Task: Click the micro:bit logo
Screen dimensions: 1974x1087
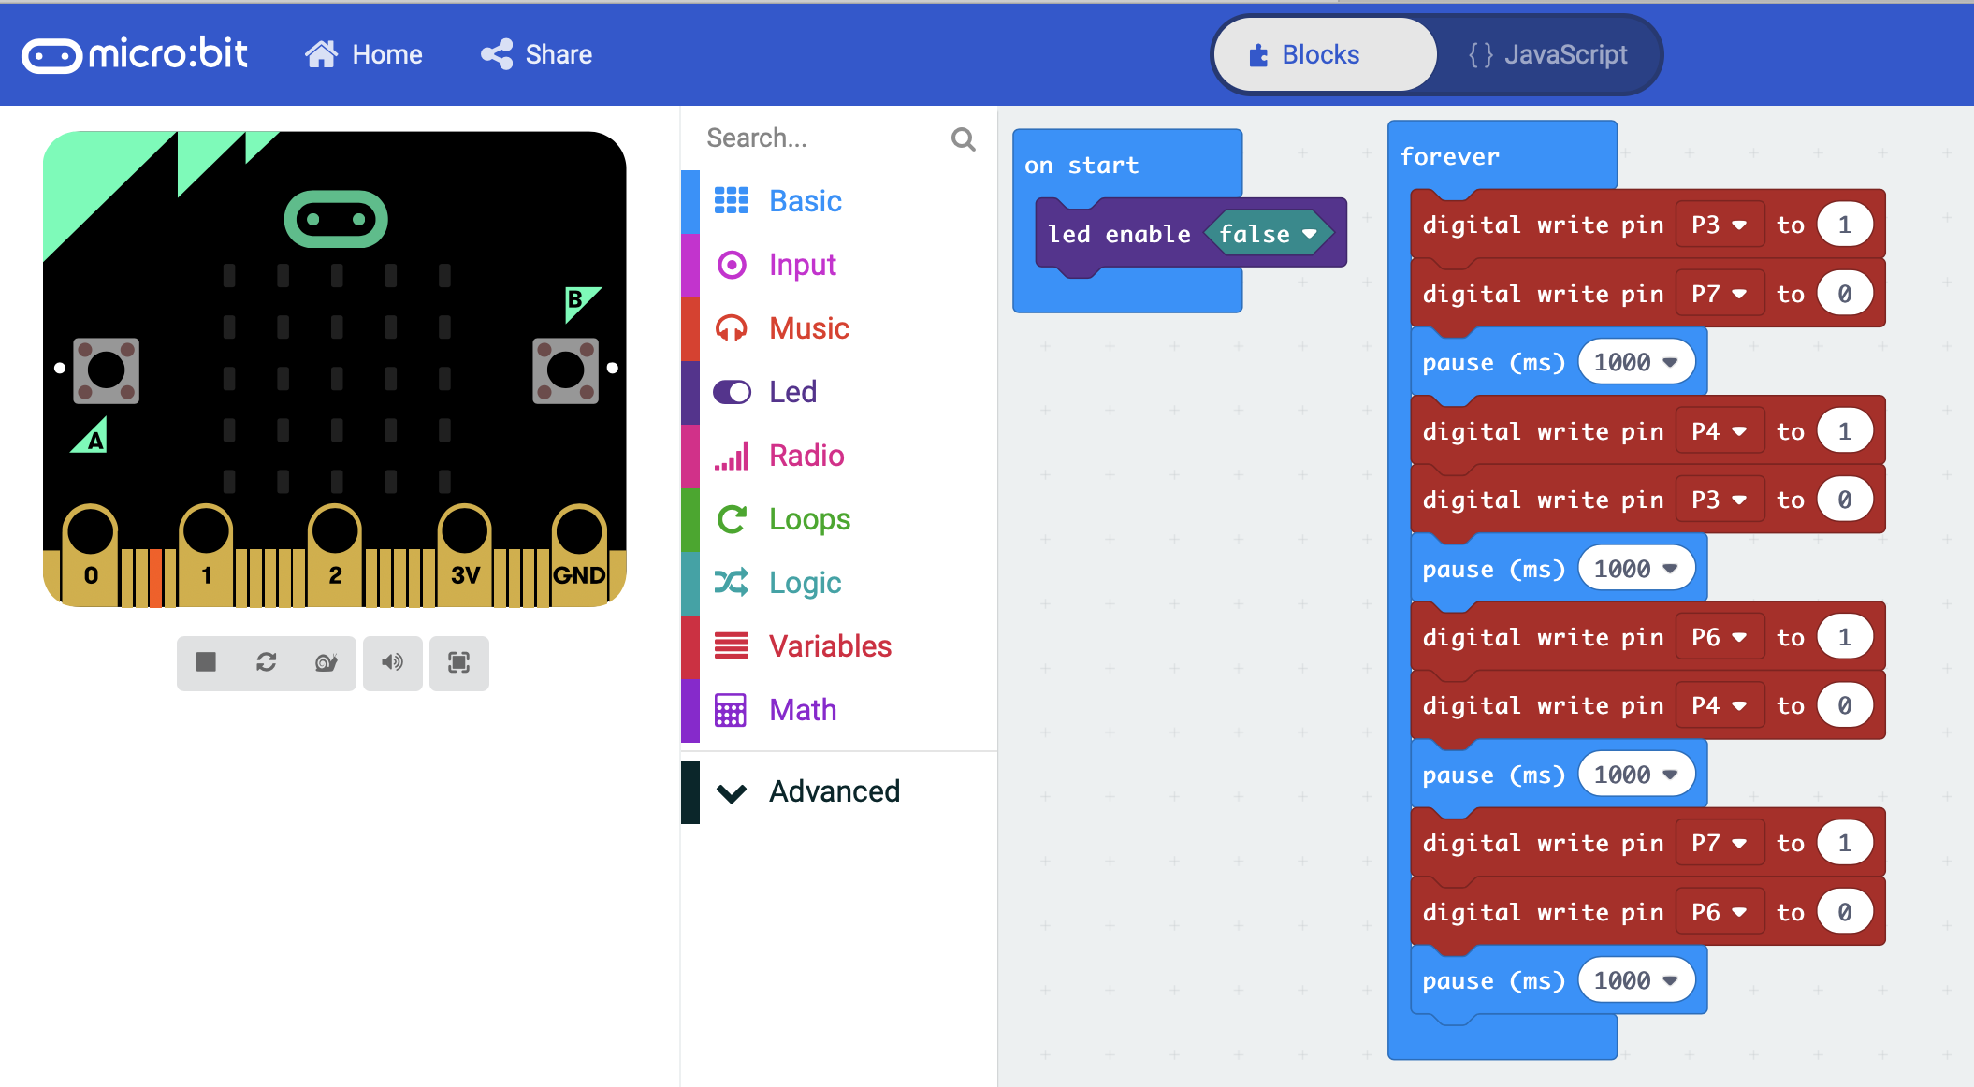Action: [x=135, y=55]
